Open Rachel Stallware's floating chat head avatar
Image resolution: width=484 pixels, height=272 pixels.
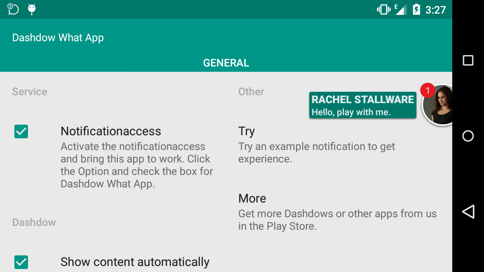point(438,105)
